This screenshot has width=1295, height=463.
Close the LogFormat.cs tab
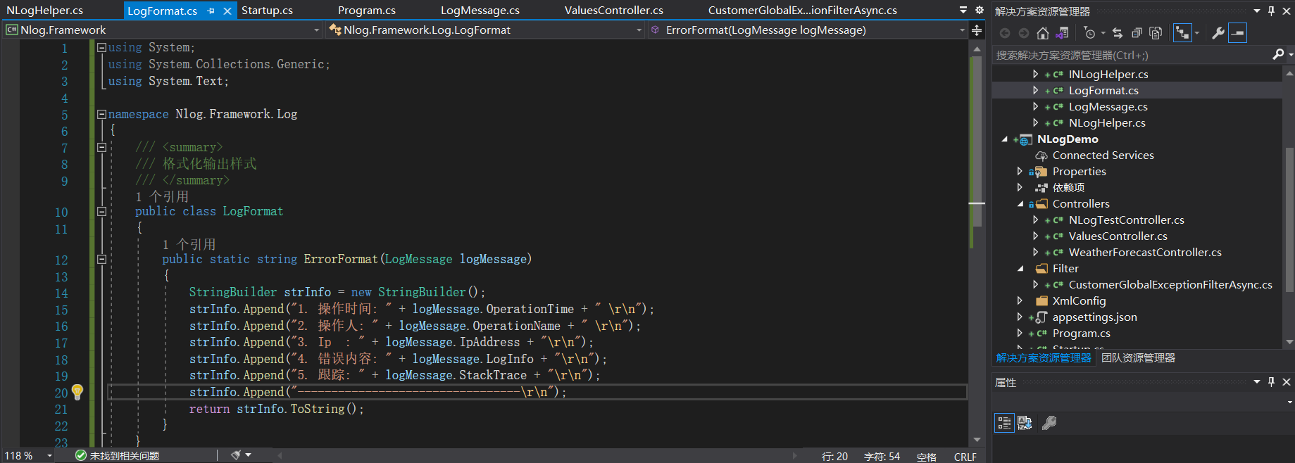pos(227,11)
